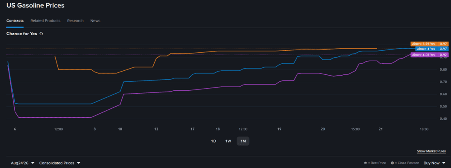Select the 1W time range
Viewport: 451px width, 168px height.
coord(228,141)
